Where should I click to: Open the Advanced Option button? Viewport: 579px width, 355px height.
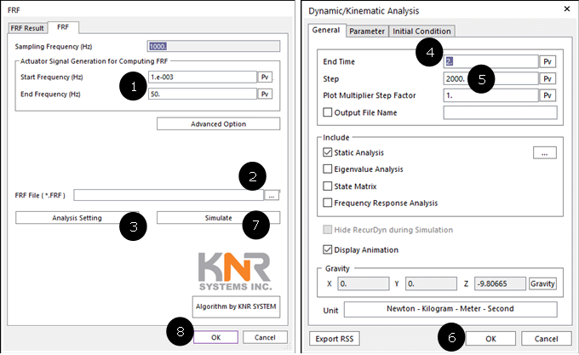[218, 124]
